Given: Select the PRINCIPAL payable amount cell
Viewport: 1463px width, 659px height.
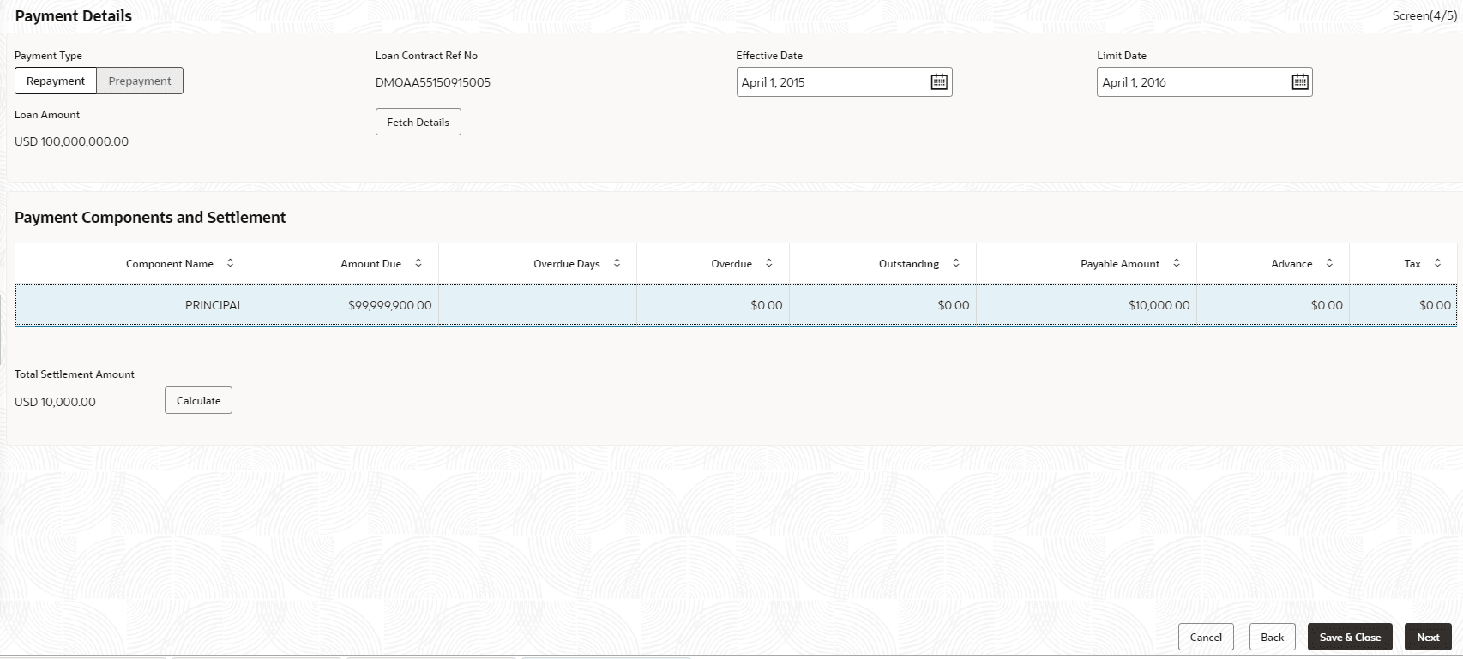Looking at the screenshot, I should coord(1086,305).
